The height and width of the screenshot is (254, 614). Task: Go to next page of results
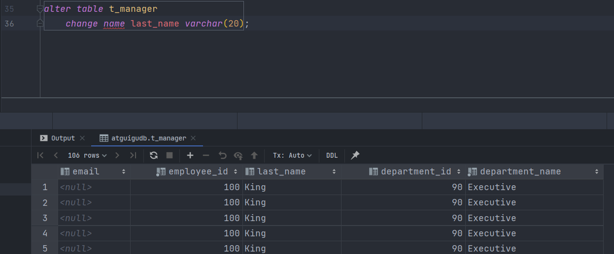(117, 155)
